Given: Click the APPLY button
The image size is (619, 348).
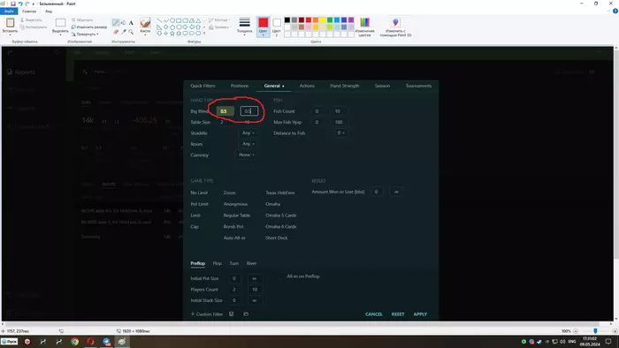Looking at the screenshot, I should 420,314.
